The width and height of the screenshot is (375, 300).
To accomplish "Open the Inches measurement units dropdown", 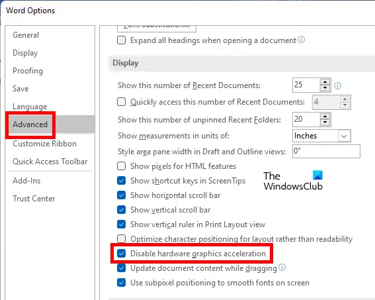I will pos(321,136).
